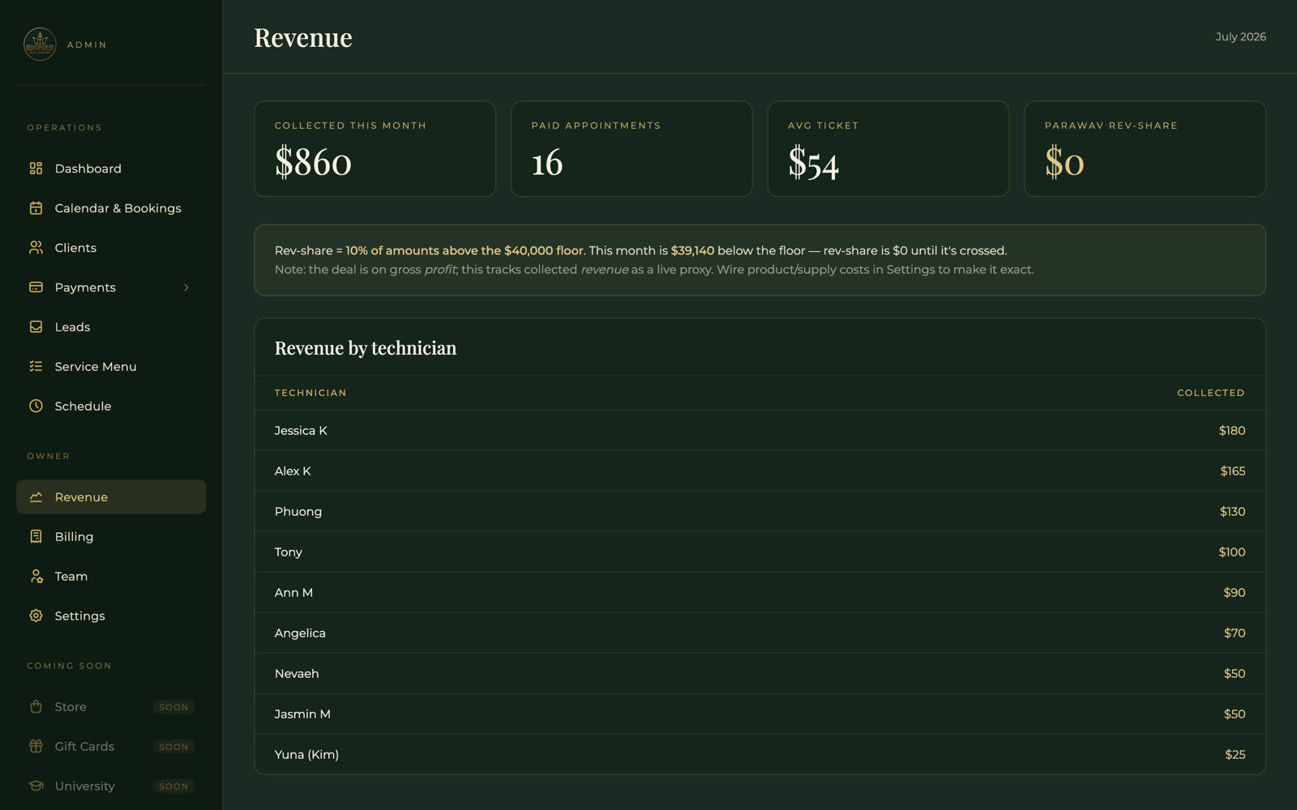
Task: Click the Revenue by technician heading
Action: (x=366, y=348)
